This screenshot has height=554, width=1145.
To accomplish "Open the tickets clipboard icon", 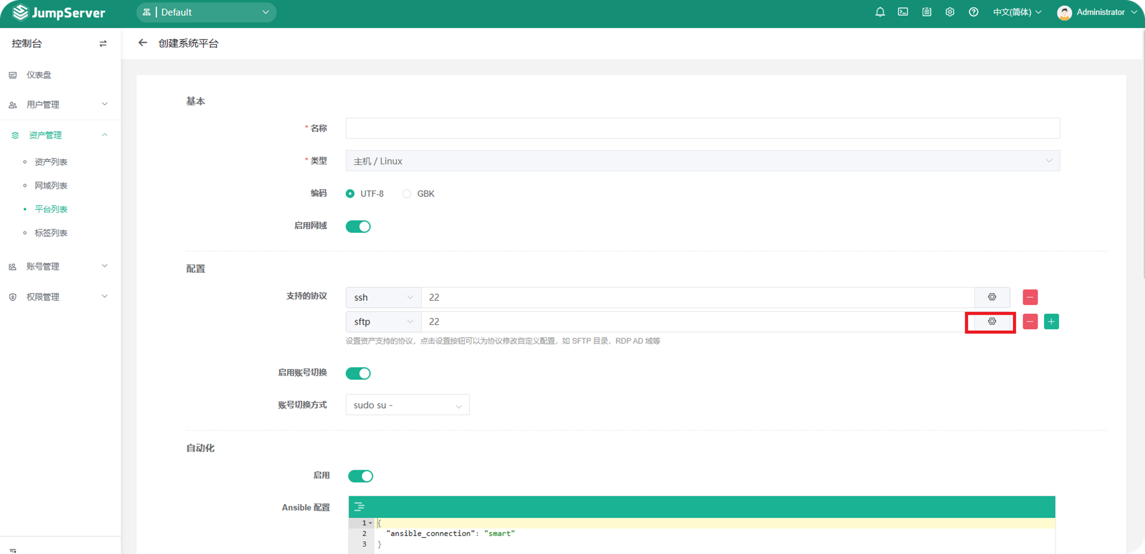I will point(926,12).
